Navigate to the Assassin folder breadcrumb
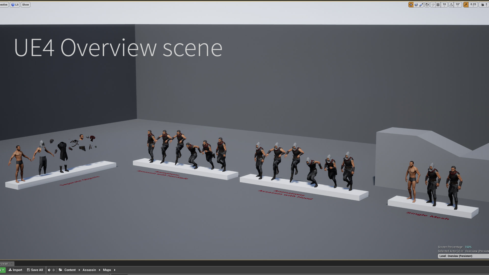Viewport: 489px width, 275px height. (89, 270)
